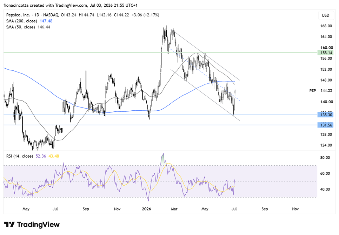339x235 pixels.
Task: Click the 1D interval in chart header
Action: pyautogui.click(x=37, y=15)
